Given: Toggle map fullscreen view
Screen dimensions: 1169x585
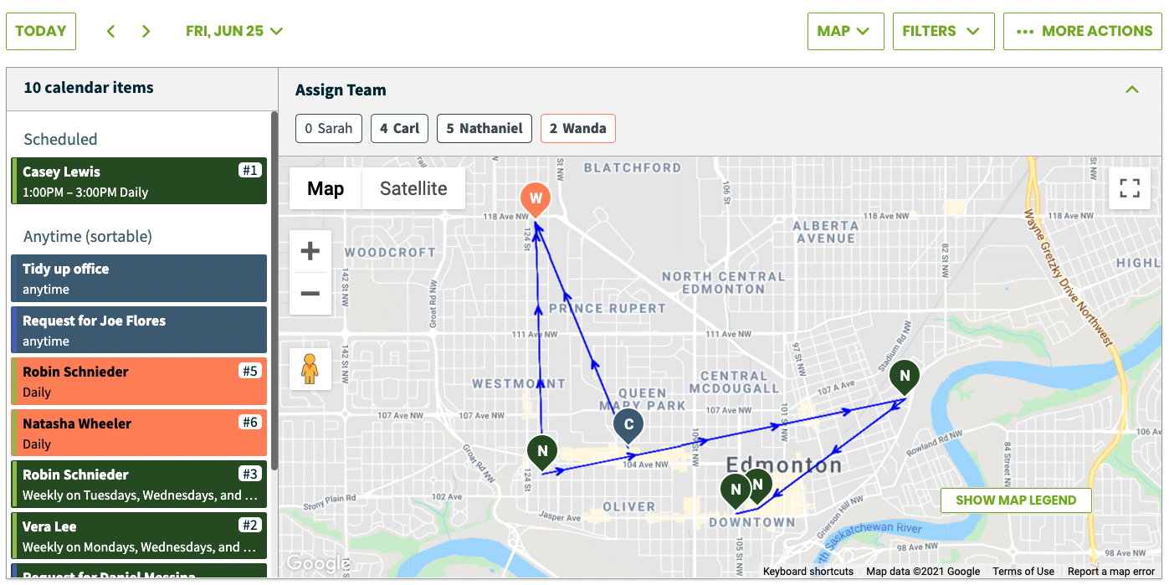Looking at the screenshot, I should pos(1130,187).
